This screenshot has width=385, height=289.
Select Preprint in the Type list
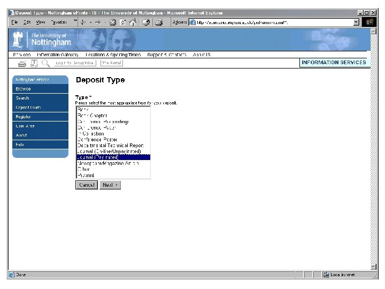click(x=113, y=175)
